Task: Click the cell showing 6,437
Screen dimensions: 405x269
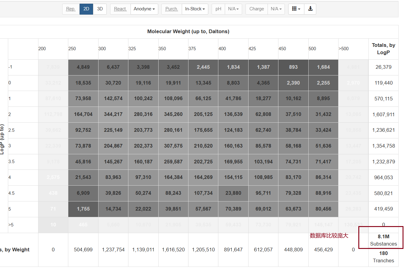Action: click(x=113, y=67)
